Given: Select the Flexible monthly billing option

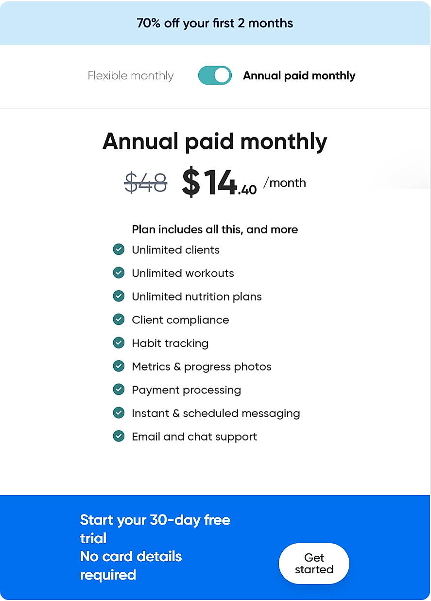Looking at the screenshot, I should [131, 76].
